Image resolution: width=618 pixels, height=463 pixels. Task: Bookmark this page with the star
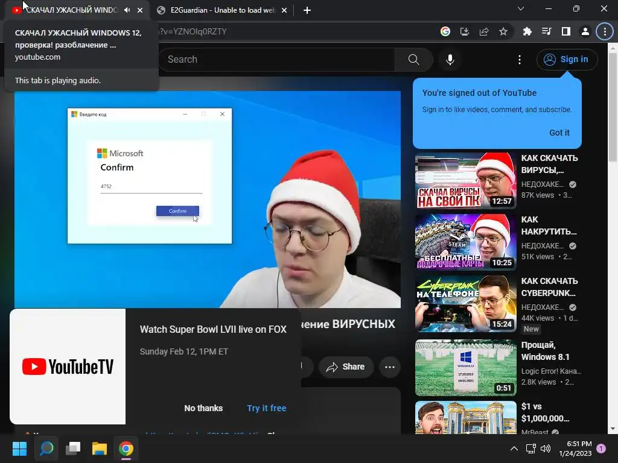(503, 31)
